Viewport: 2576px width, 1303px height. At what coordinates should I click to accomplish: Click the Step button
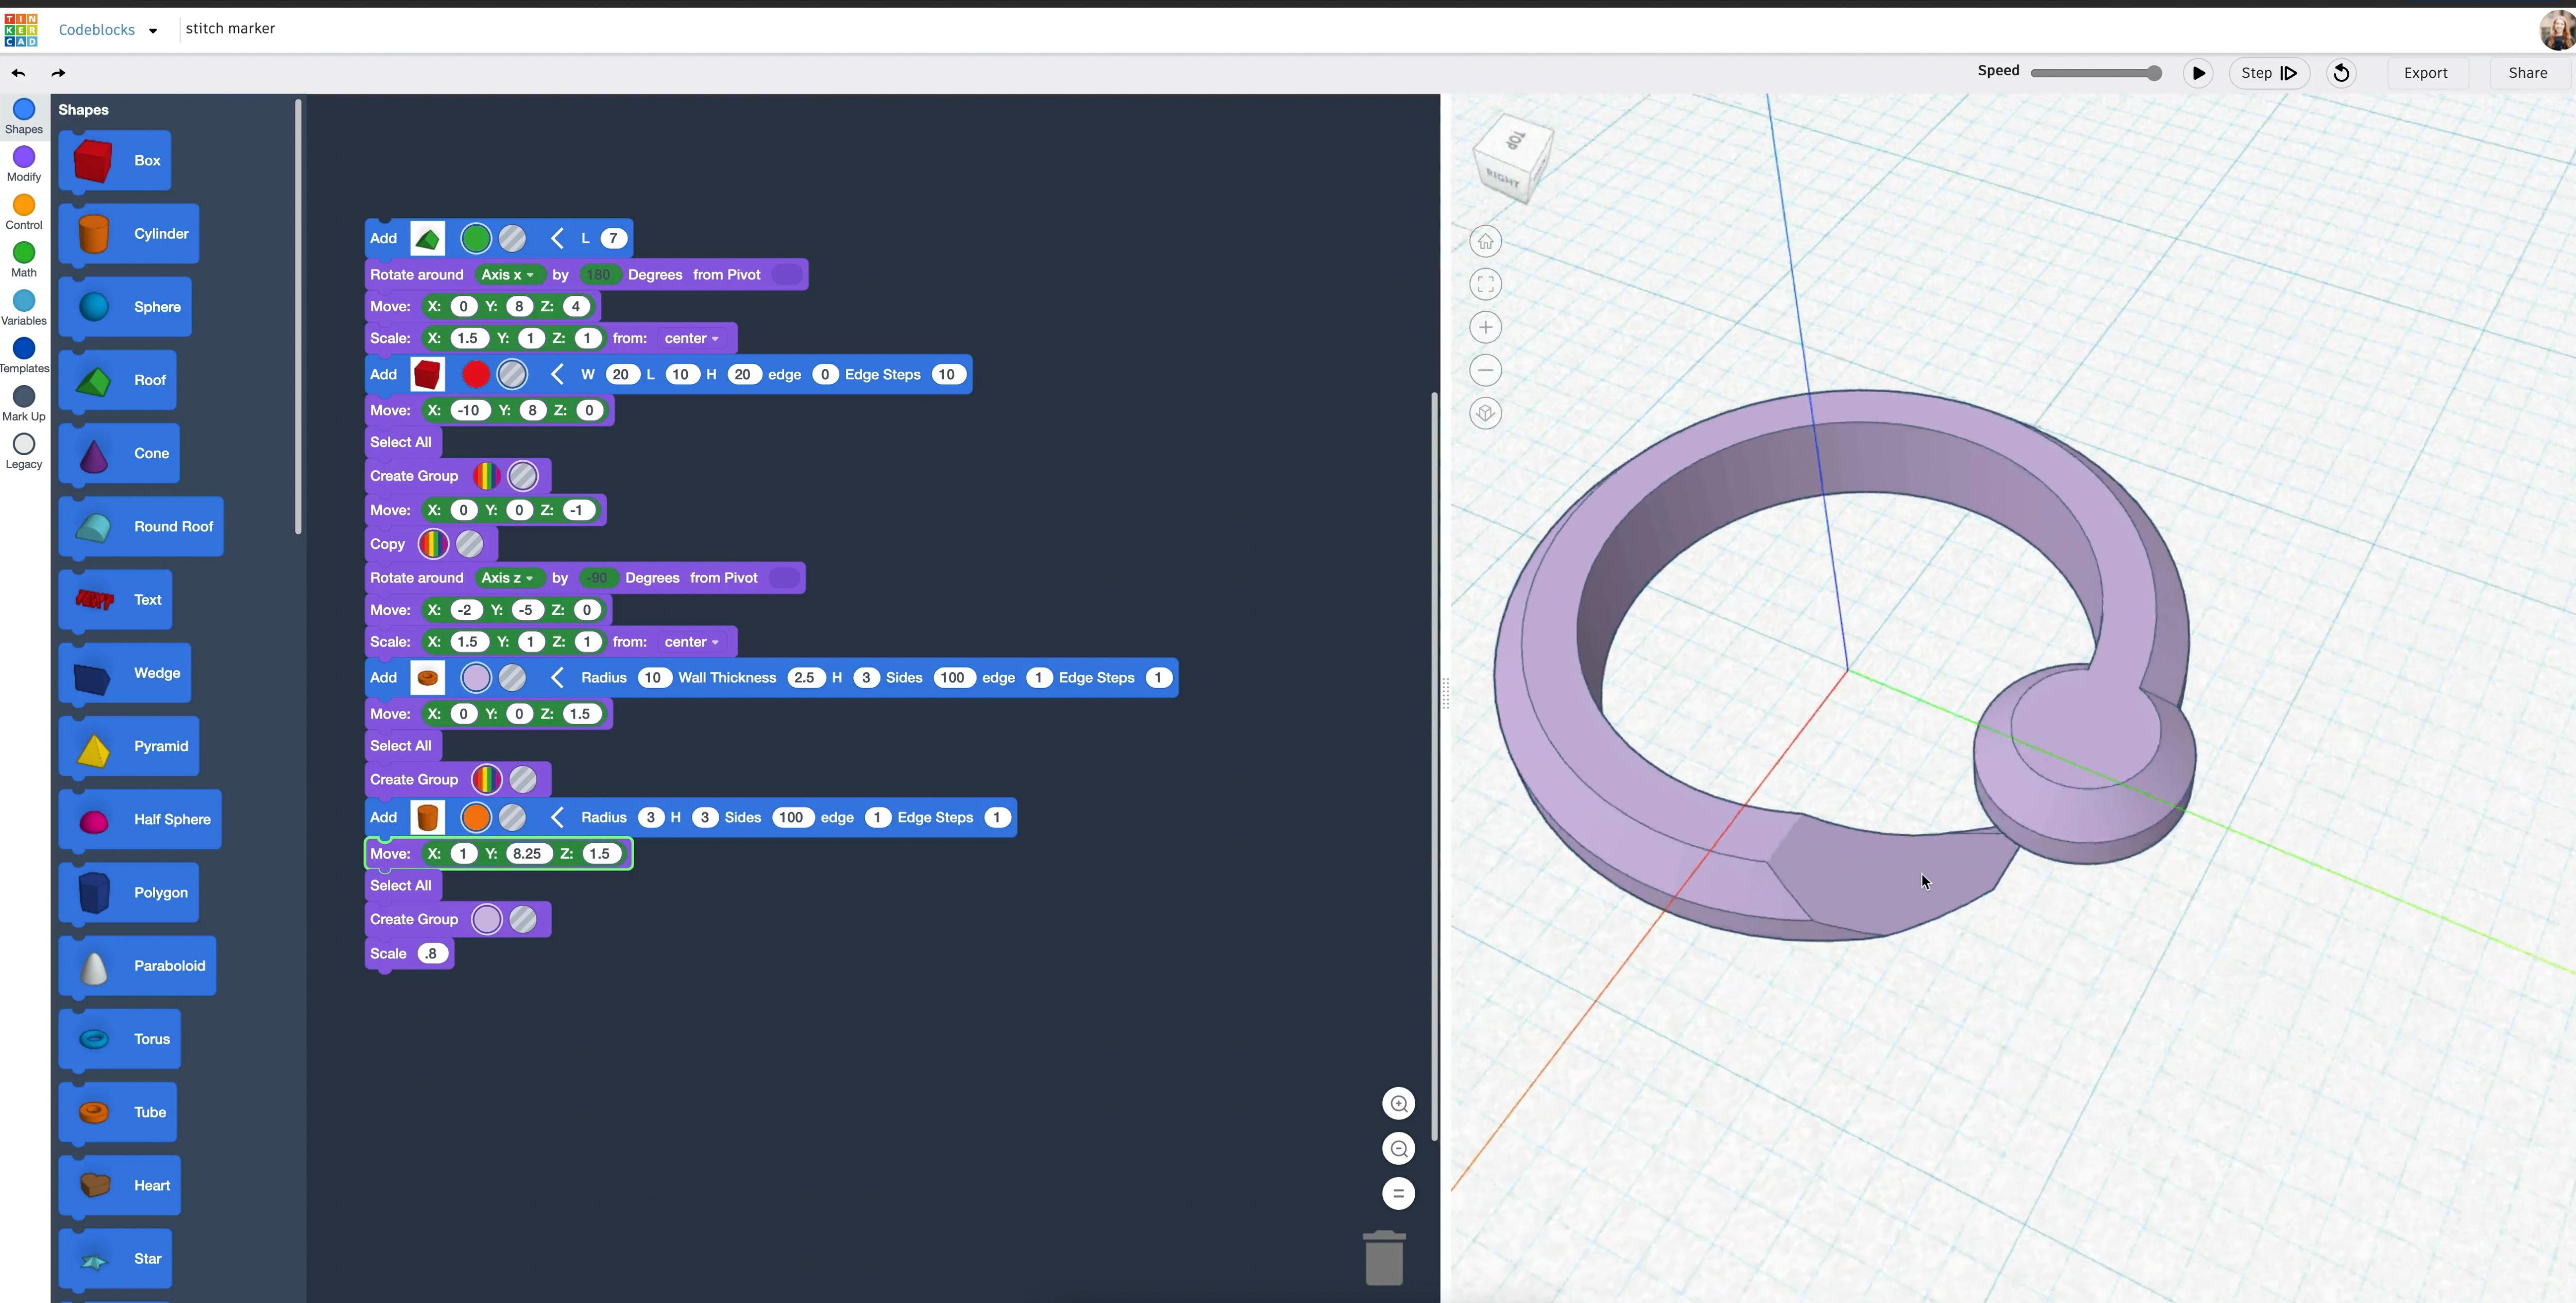pos(2268,73)
